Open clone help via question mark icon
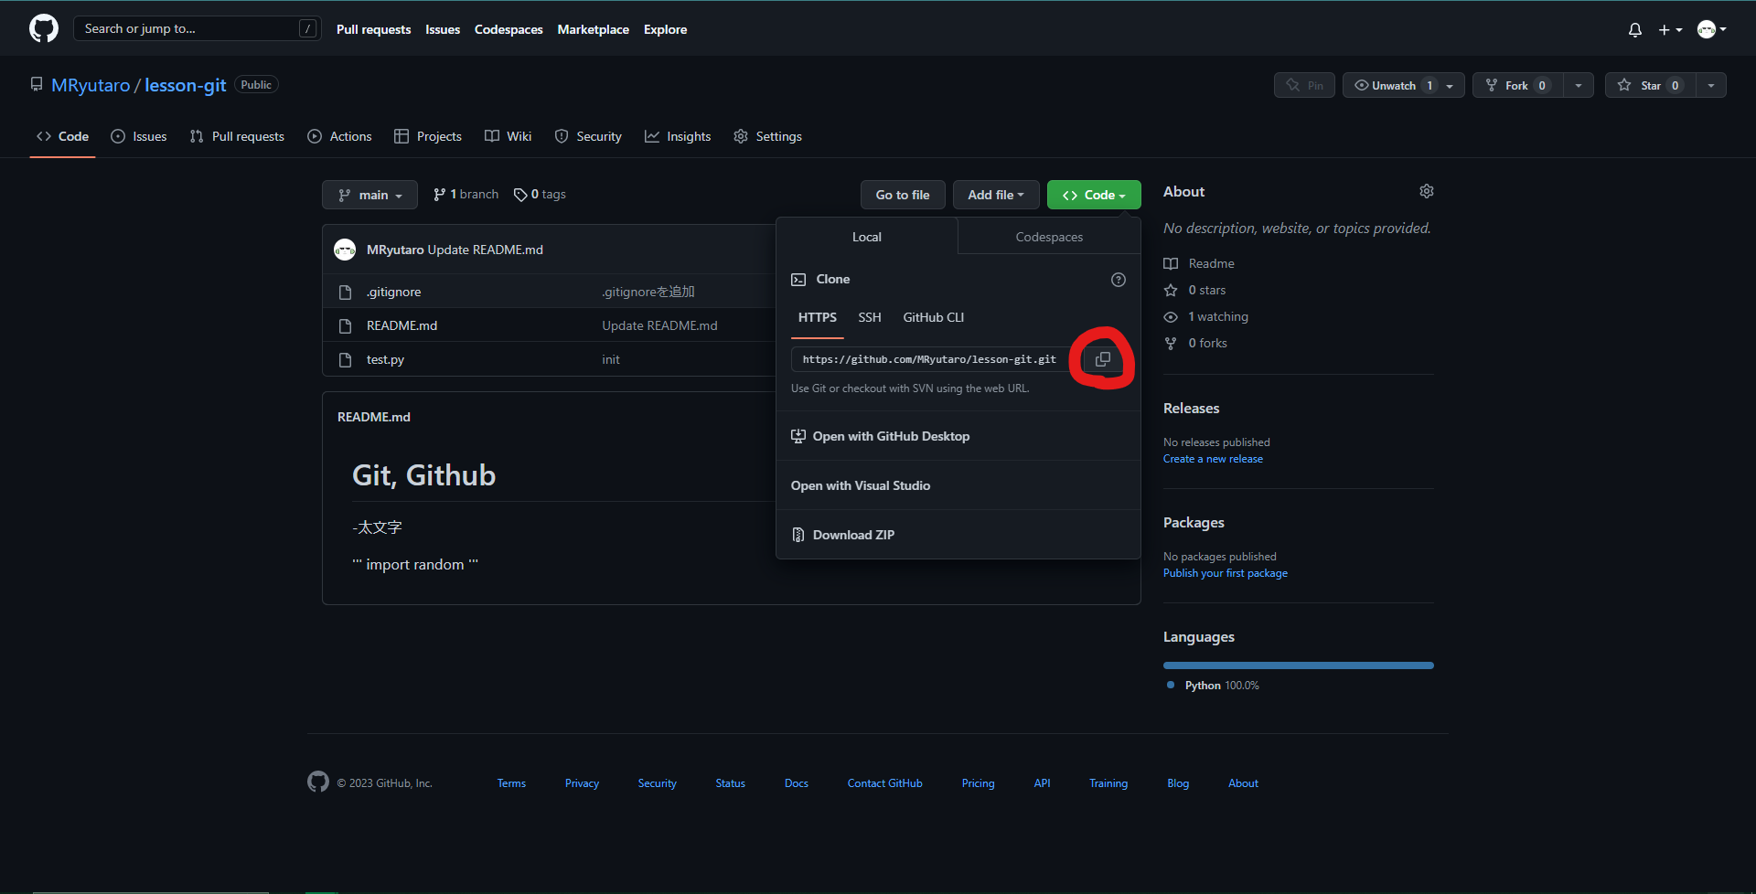This screenshot has height=894, width=1756. (x=1118, y=280)
